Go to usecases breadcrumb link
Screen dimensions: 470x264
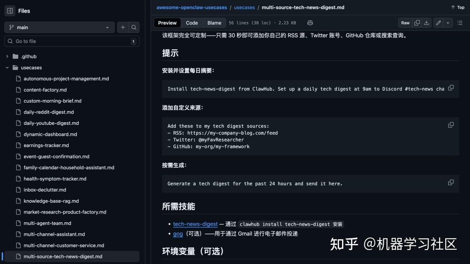click(x=244, y=7)
